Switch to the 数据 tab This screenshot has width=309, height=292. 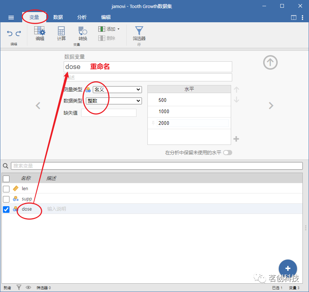coord(58,17)
